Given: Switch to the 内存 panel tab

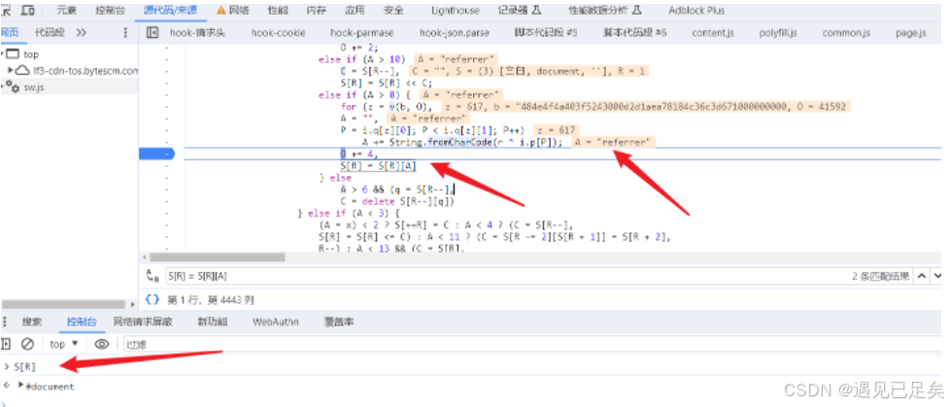Looking at the screenshot, I should coord(317,11).
